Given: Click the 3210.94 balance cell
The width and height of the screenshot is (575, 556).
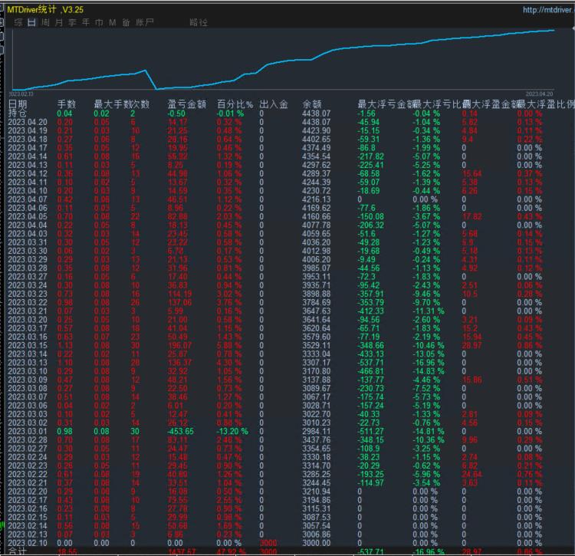Looking at the screenshot, I should [316, 492].
